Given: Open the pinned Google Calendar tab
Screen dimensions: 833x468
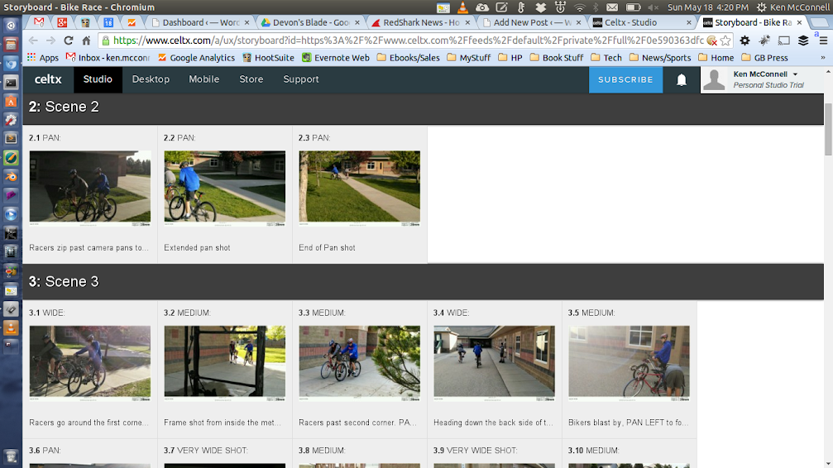Looking at the screenshot, I should (108, 22).
